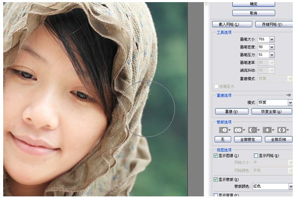Viewport: 296px width, 198px height.
Task: Click the Invert Selection mask icon
Action: pyautogui.click(x=283, y=130)
